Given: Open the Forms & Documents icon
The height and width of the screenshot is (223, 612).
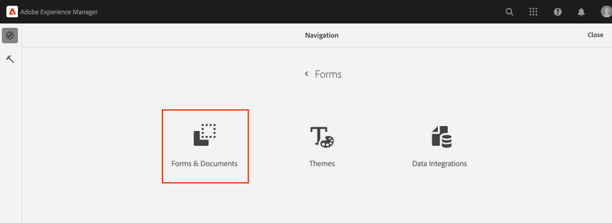Looking at the screenshot, I should pos(205,135).
